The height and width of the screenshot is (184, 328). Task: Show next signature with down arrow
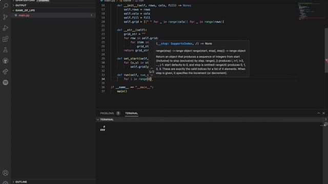tap(152, 75)
